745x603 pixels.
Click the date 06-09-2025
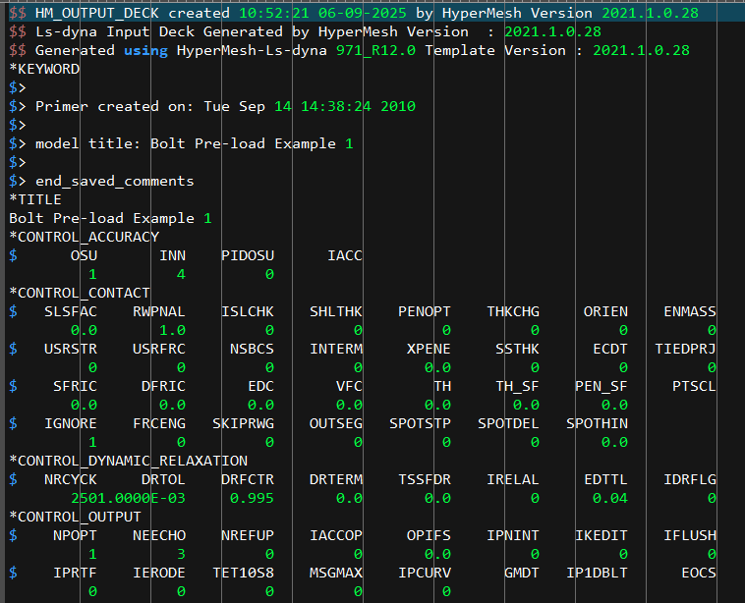pyautogui.click(x=363, y=13)
